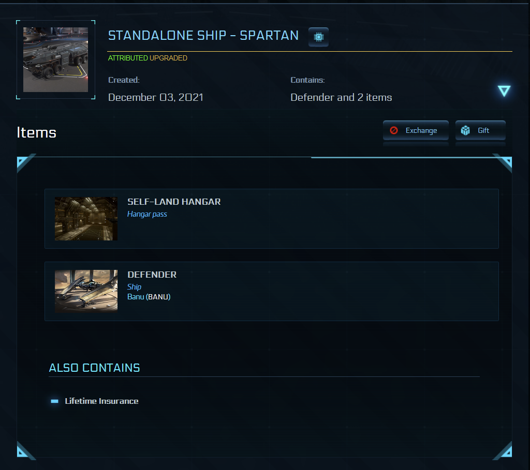Click the "Hangar pass" link

147,214
